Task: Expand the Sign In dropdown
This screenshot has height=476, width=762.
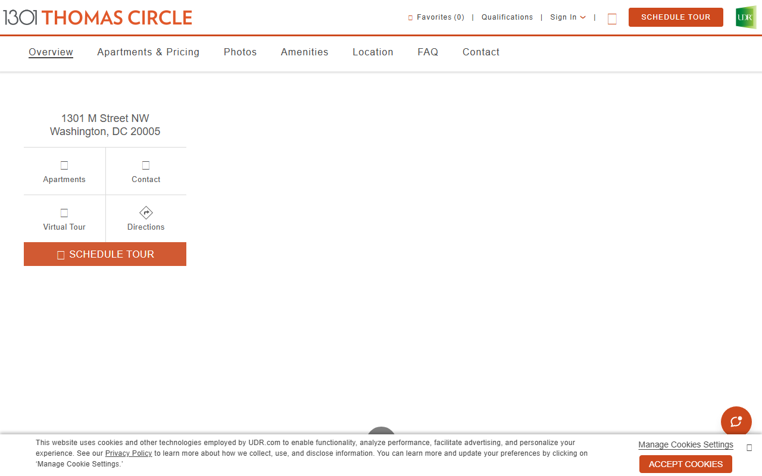Action: click(x=568, y=17)
